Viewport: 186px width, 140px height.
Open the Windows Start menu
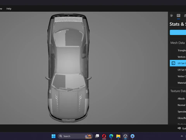pyautogui.click(x=53, y=136)
